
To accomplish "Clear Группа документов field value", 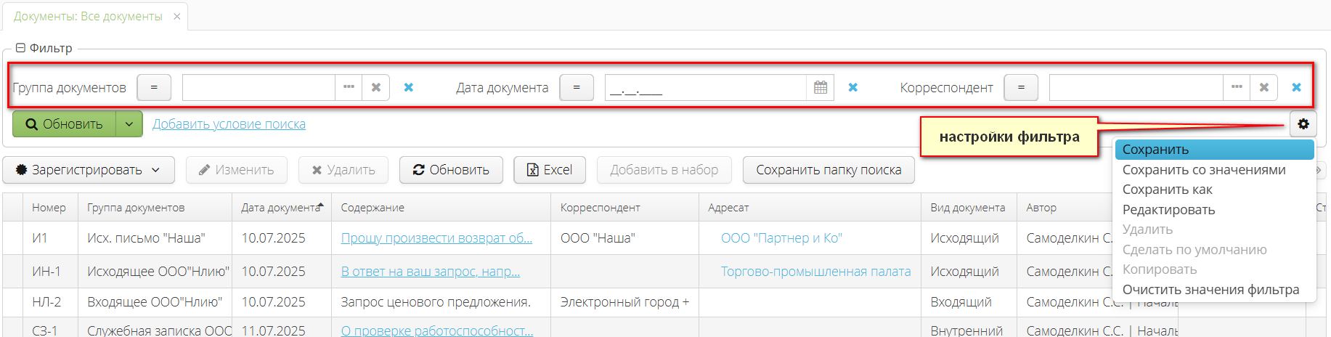I will 376,88.
